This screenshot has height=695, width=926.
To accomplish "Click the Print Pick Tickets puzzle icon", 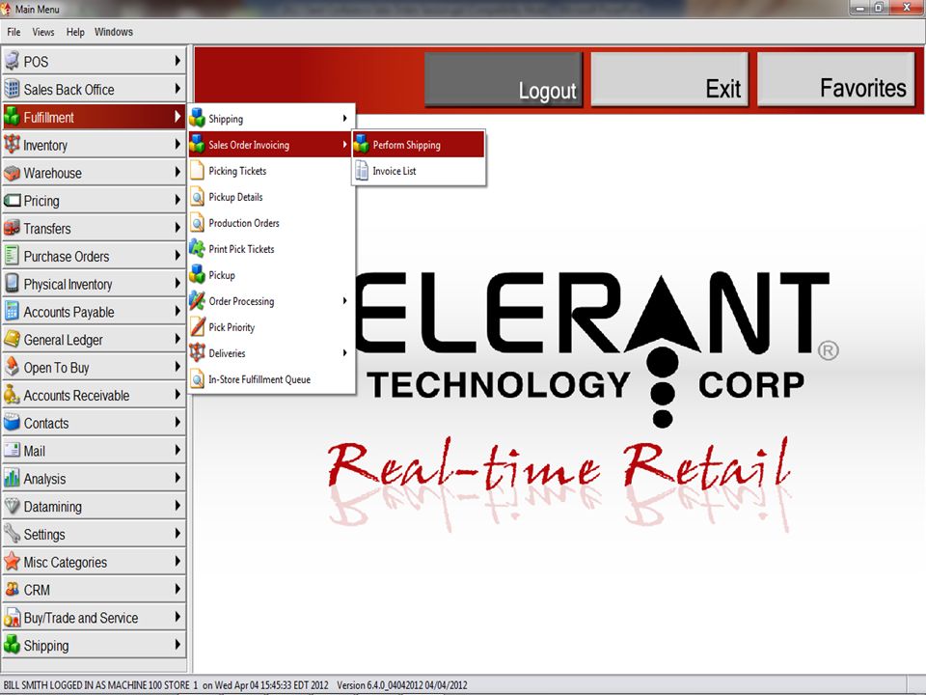I will tap(197, 248).
